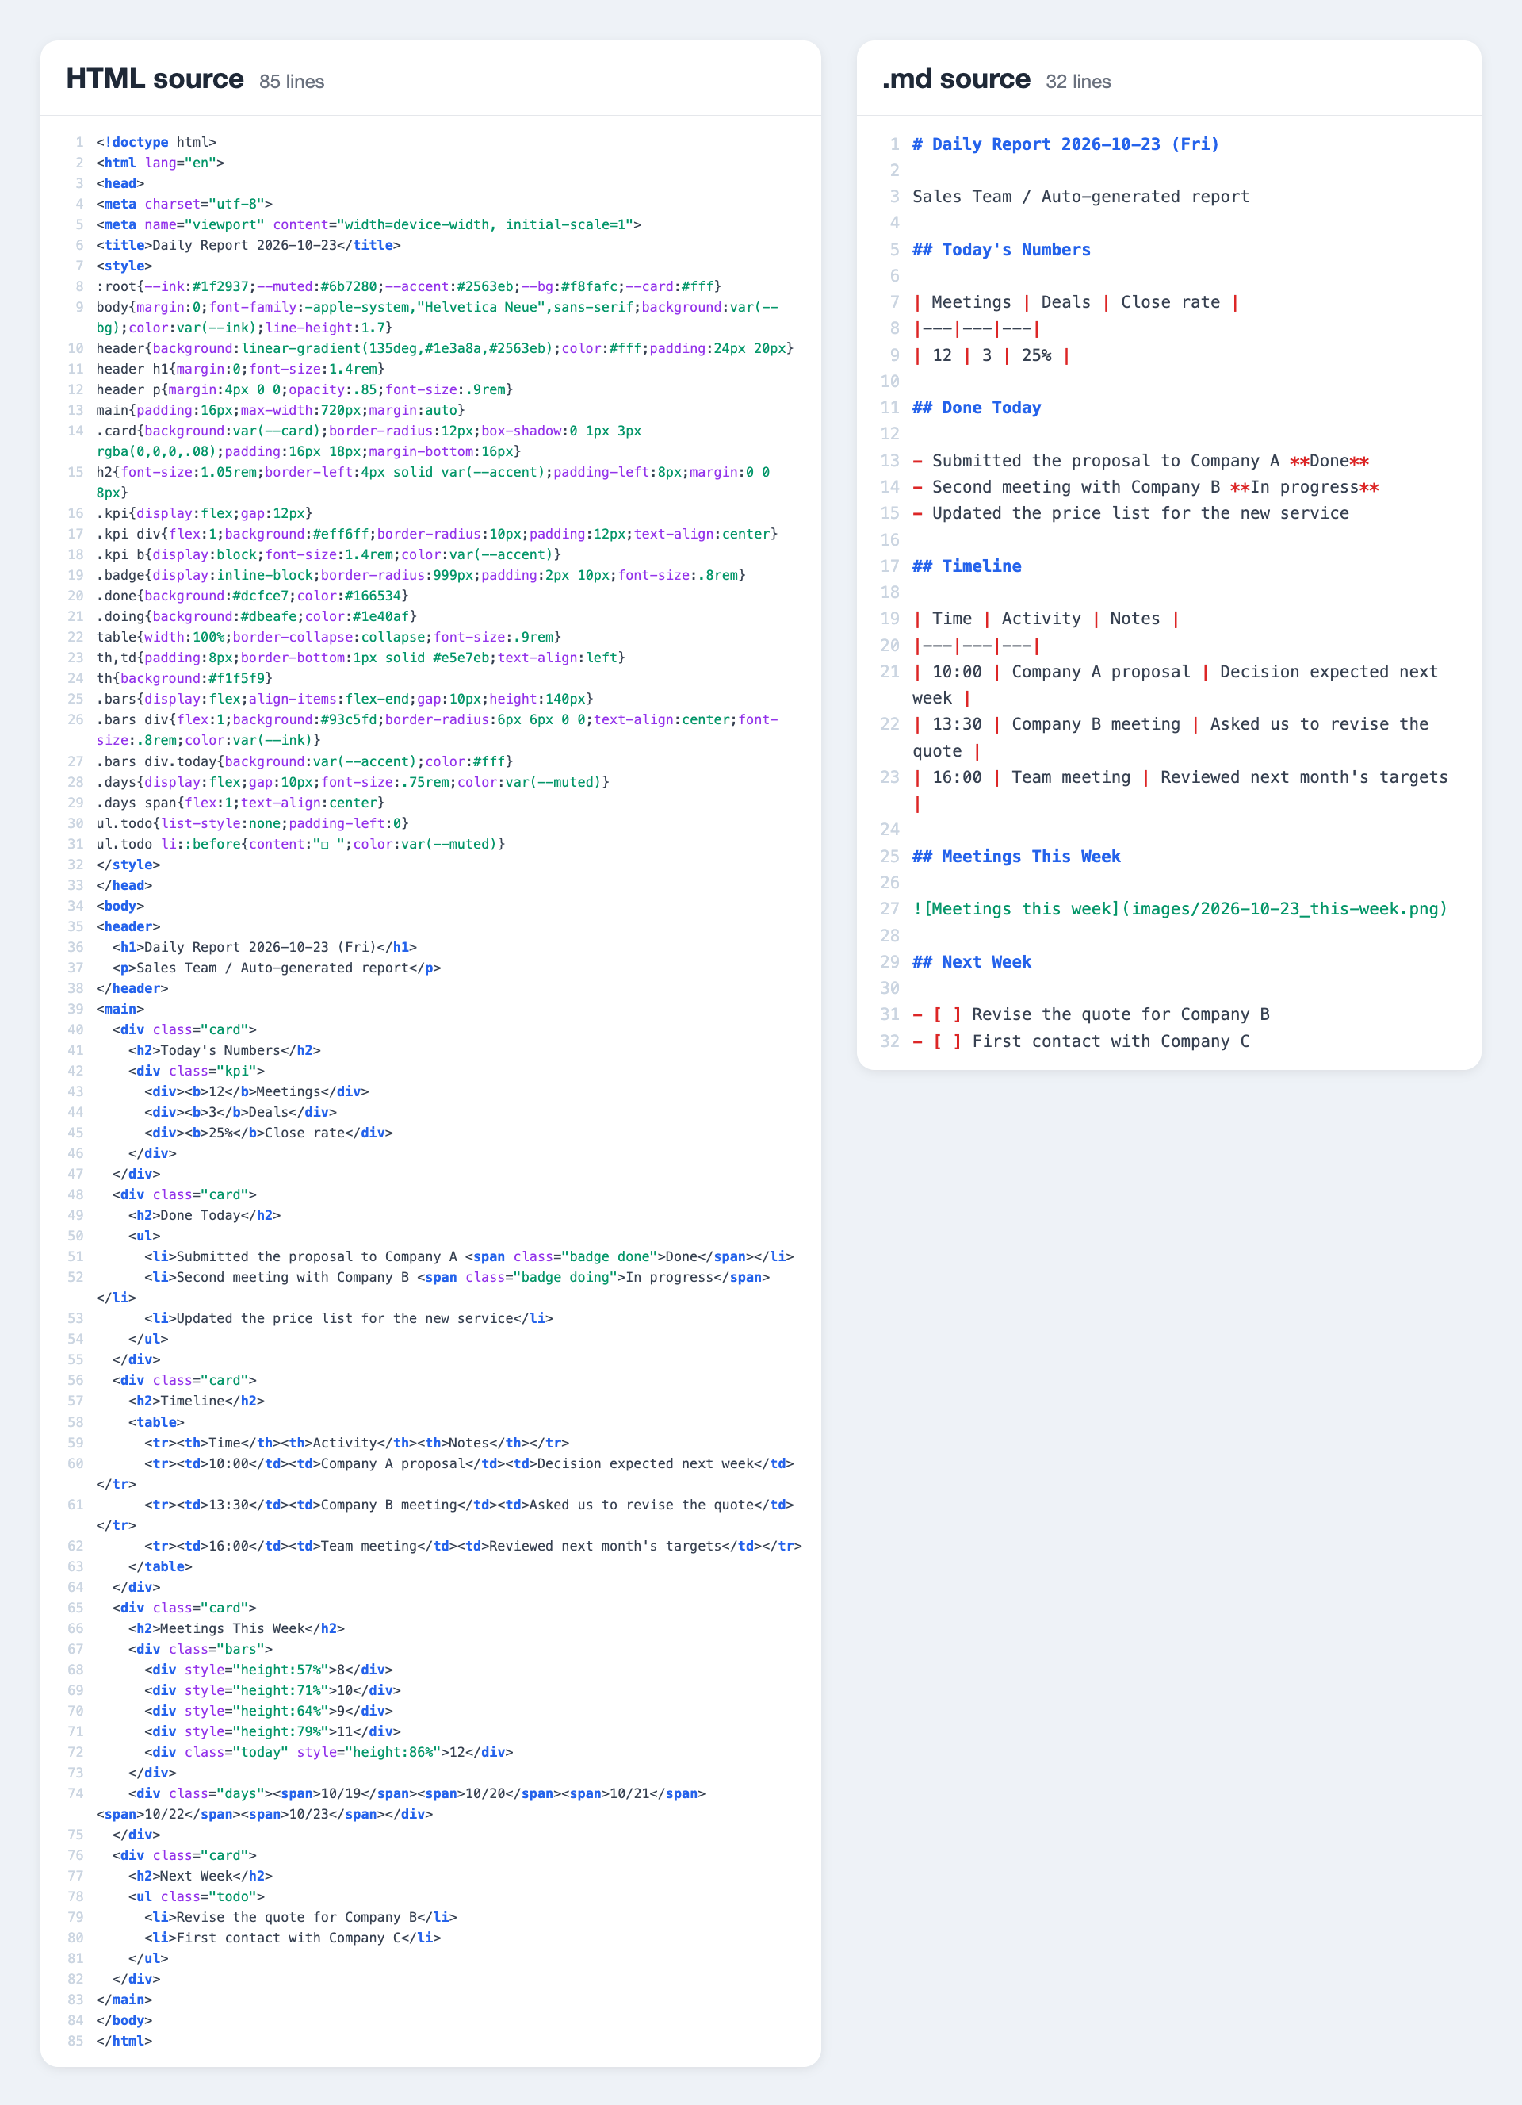Screen dimensions: 1522x2105
Task: Click the 'ul.todo{list-style:none' CSS line
Action: (x=252, y=823)
